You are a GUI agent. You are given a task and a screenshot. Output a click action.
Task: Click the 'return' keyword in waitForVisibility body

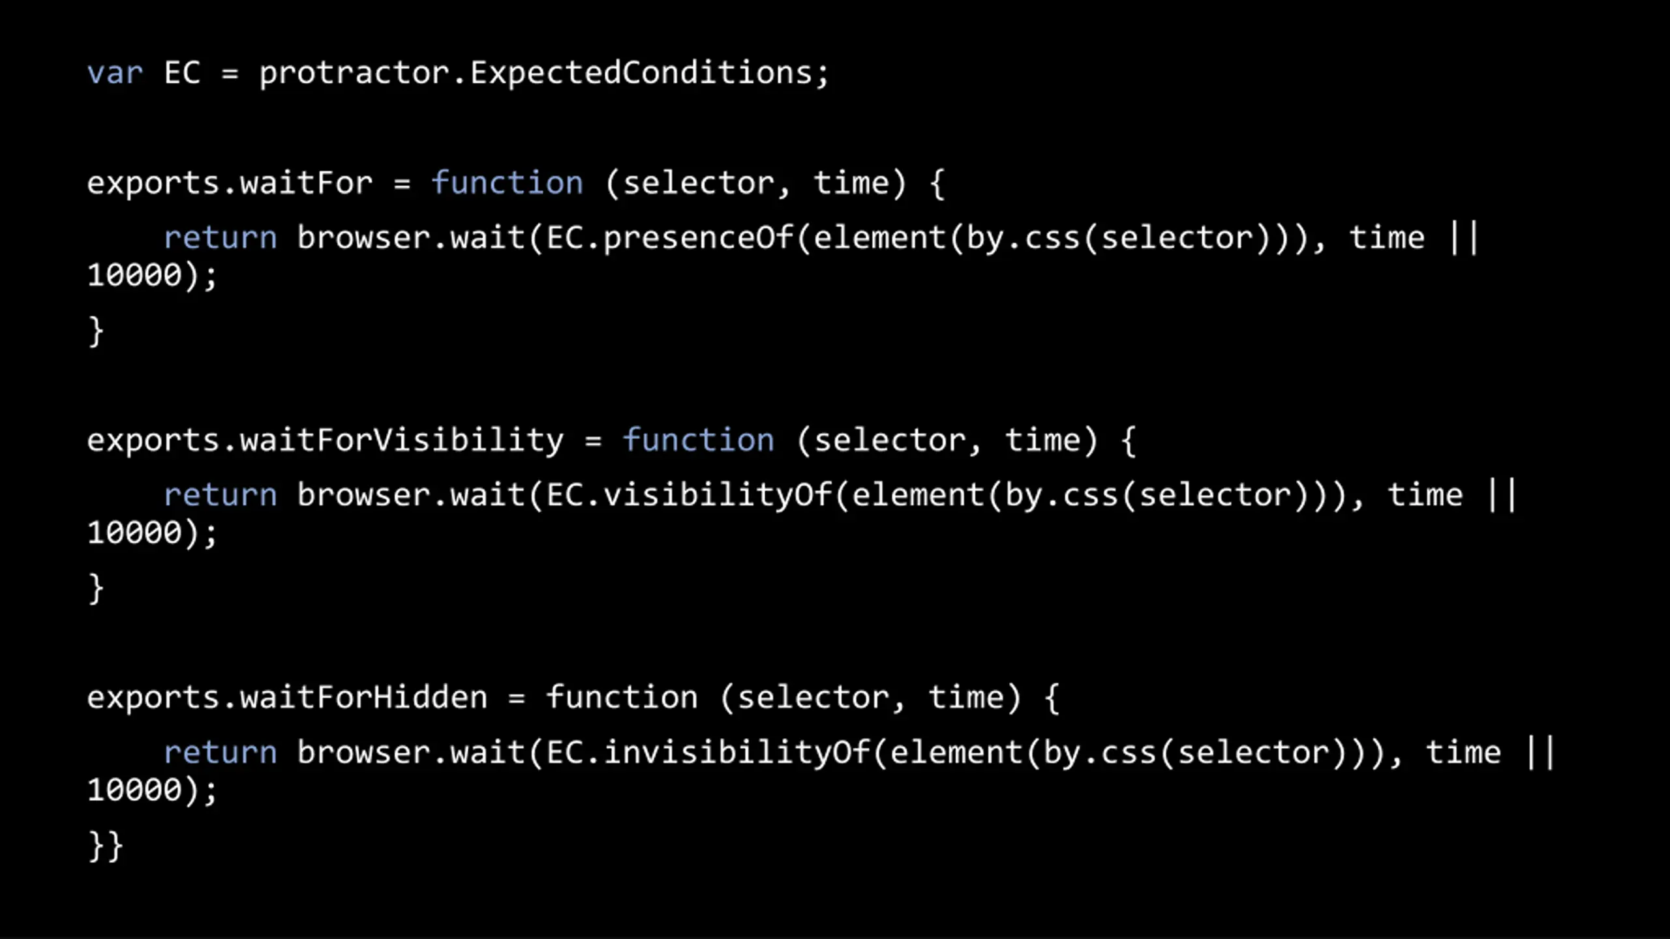coord(220,496)
